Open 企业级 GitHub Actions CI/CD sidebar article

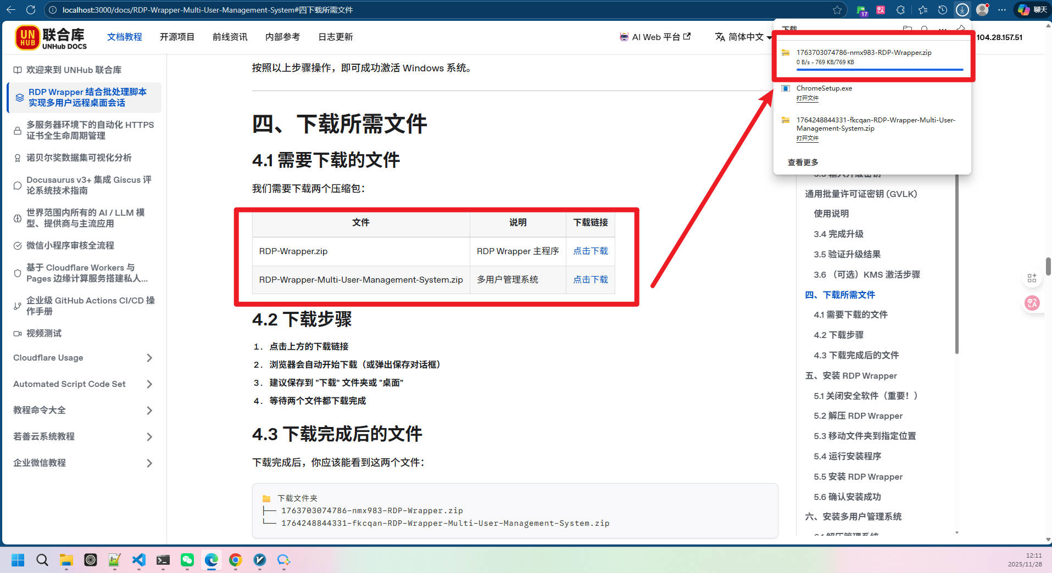84,306
